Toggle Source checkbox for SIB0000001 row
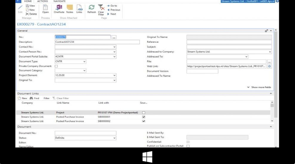Image resolution: width=295 pixels, height=164 pixels. point(144,117)
